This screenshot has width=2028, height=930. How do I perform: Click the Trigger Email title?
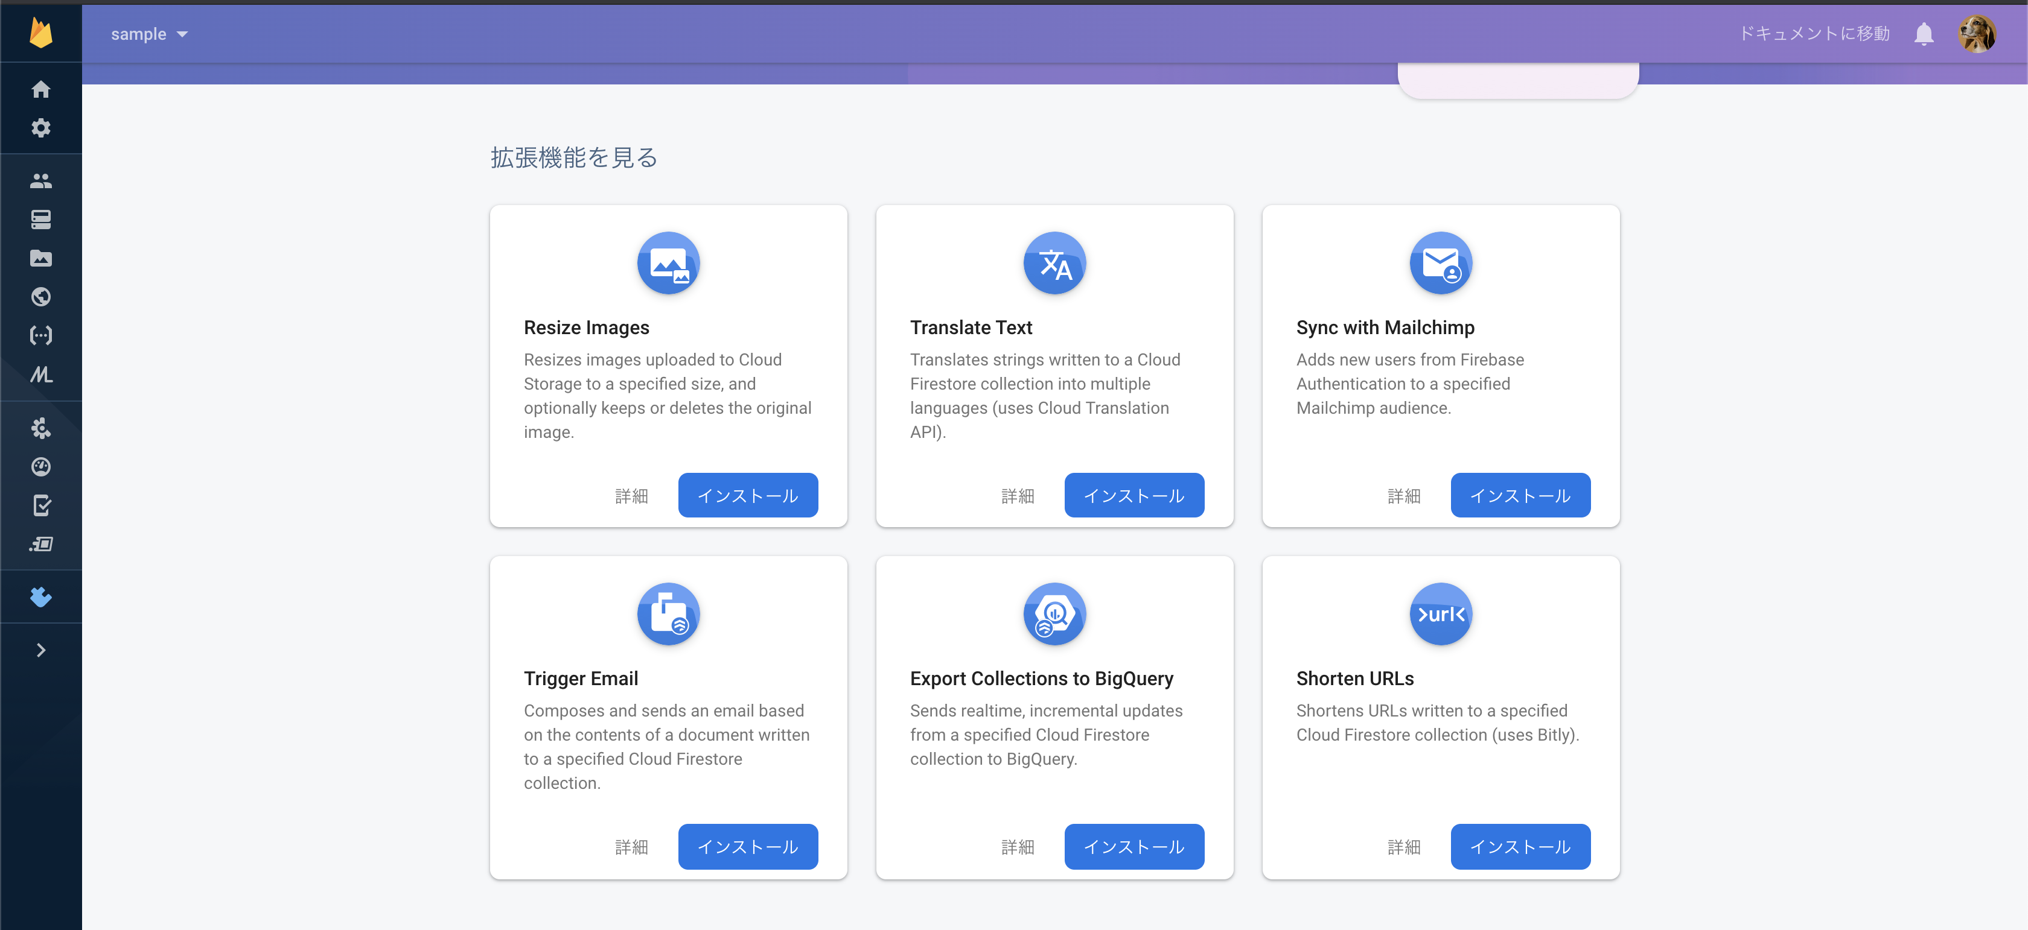point(581,679)
